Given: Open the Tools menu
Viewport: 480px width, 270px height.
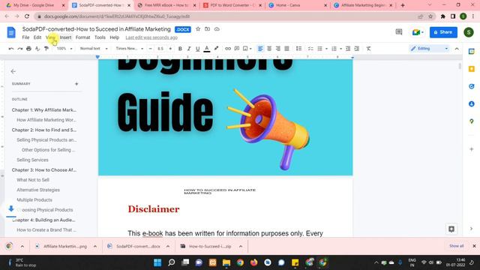Looking at the screenshot, I should (100, 37).
